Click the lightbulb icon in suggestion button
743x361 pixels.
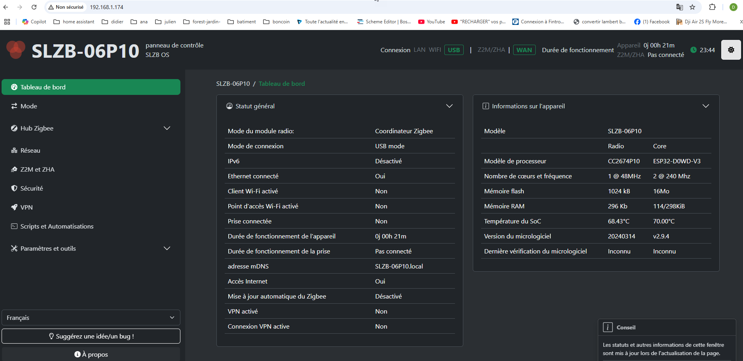tap(51, 336)
